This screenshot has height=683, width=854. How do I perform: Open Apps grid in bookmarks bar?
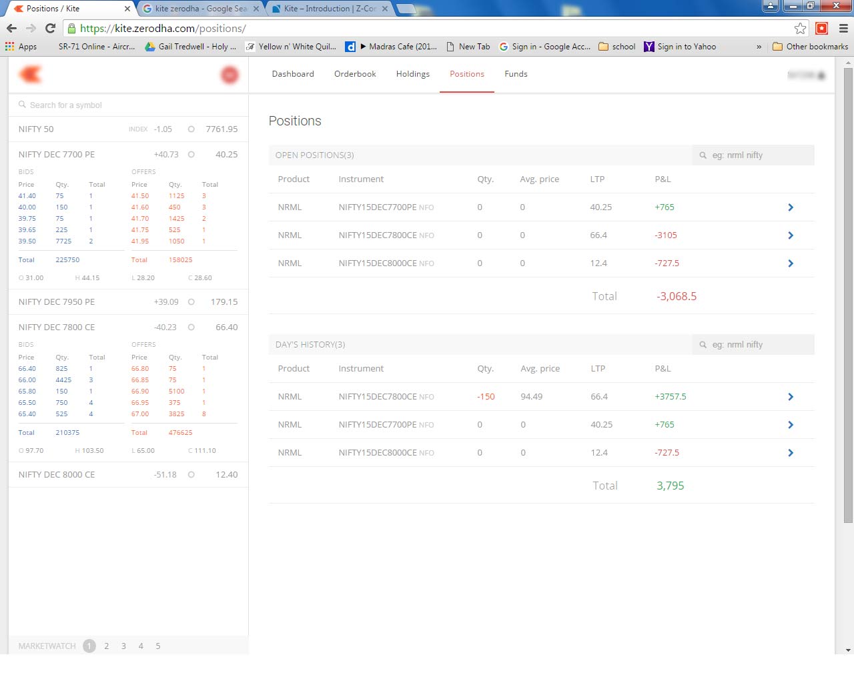(21, 47)
